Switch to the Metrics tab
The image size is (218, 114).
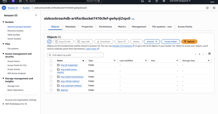[x=122, y=27]
